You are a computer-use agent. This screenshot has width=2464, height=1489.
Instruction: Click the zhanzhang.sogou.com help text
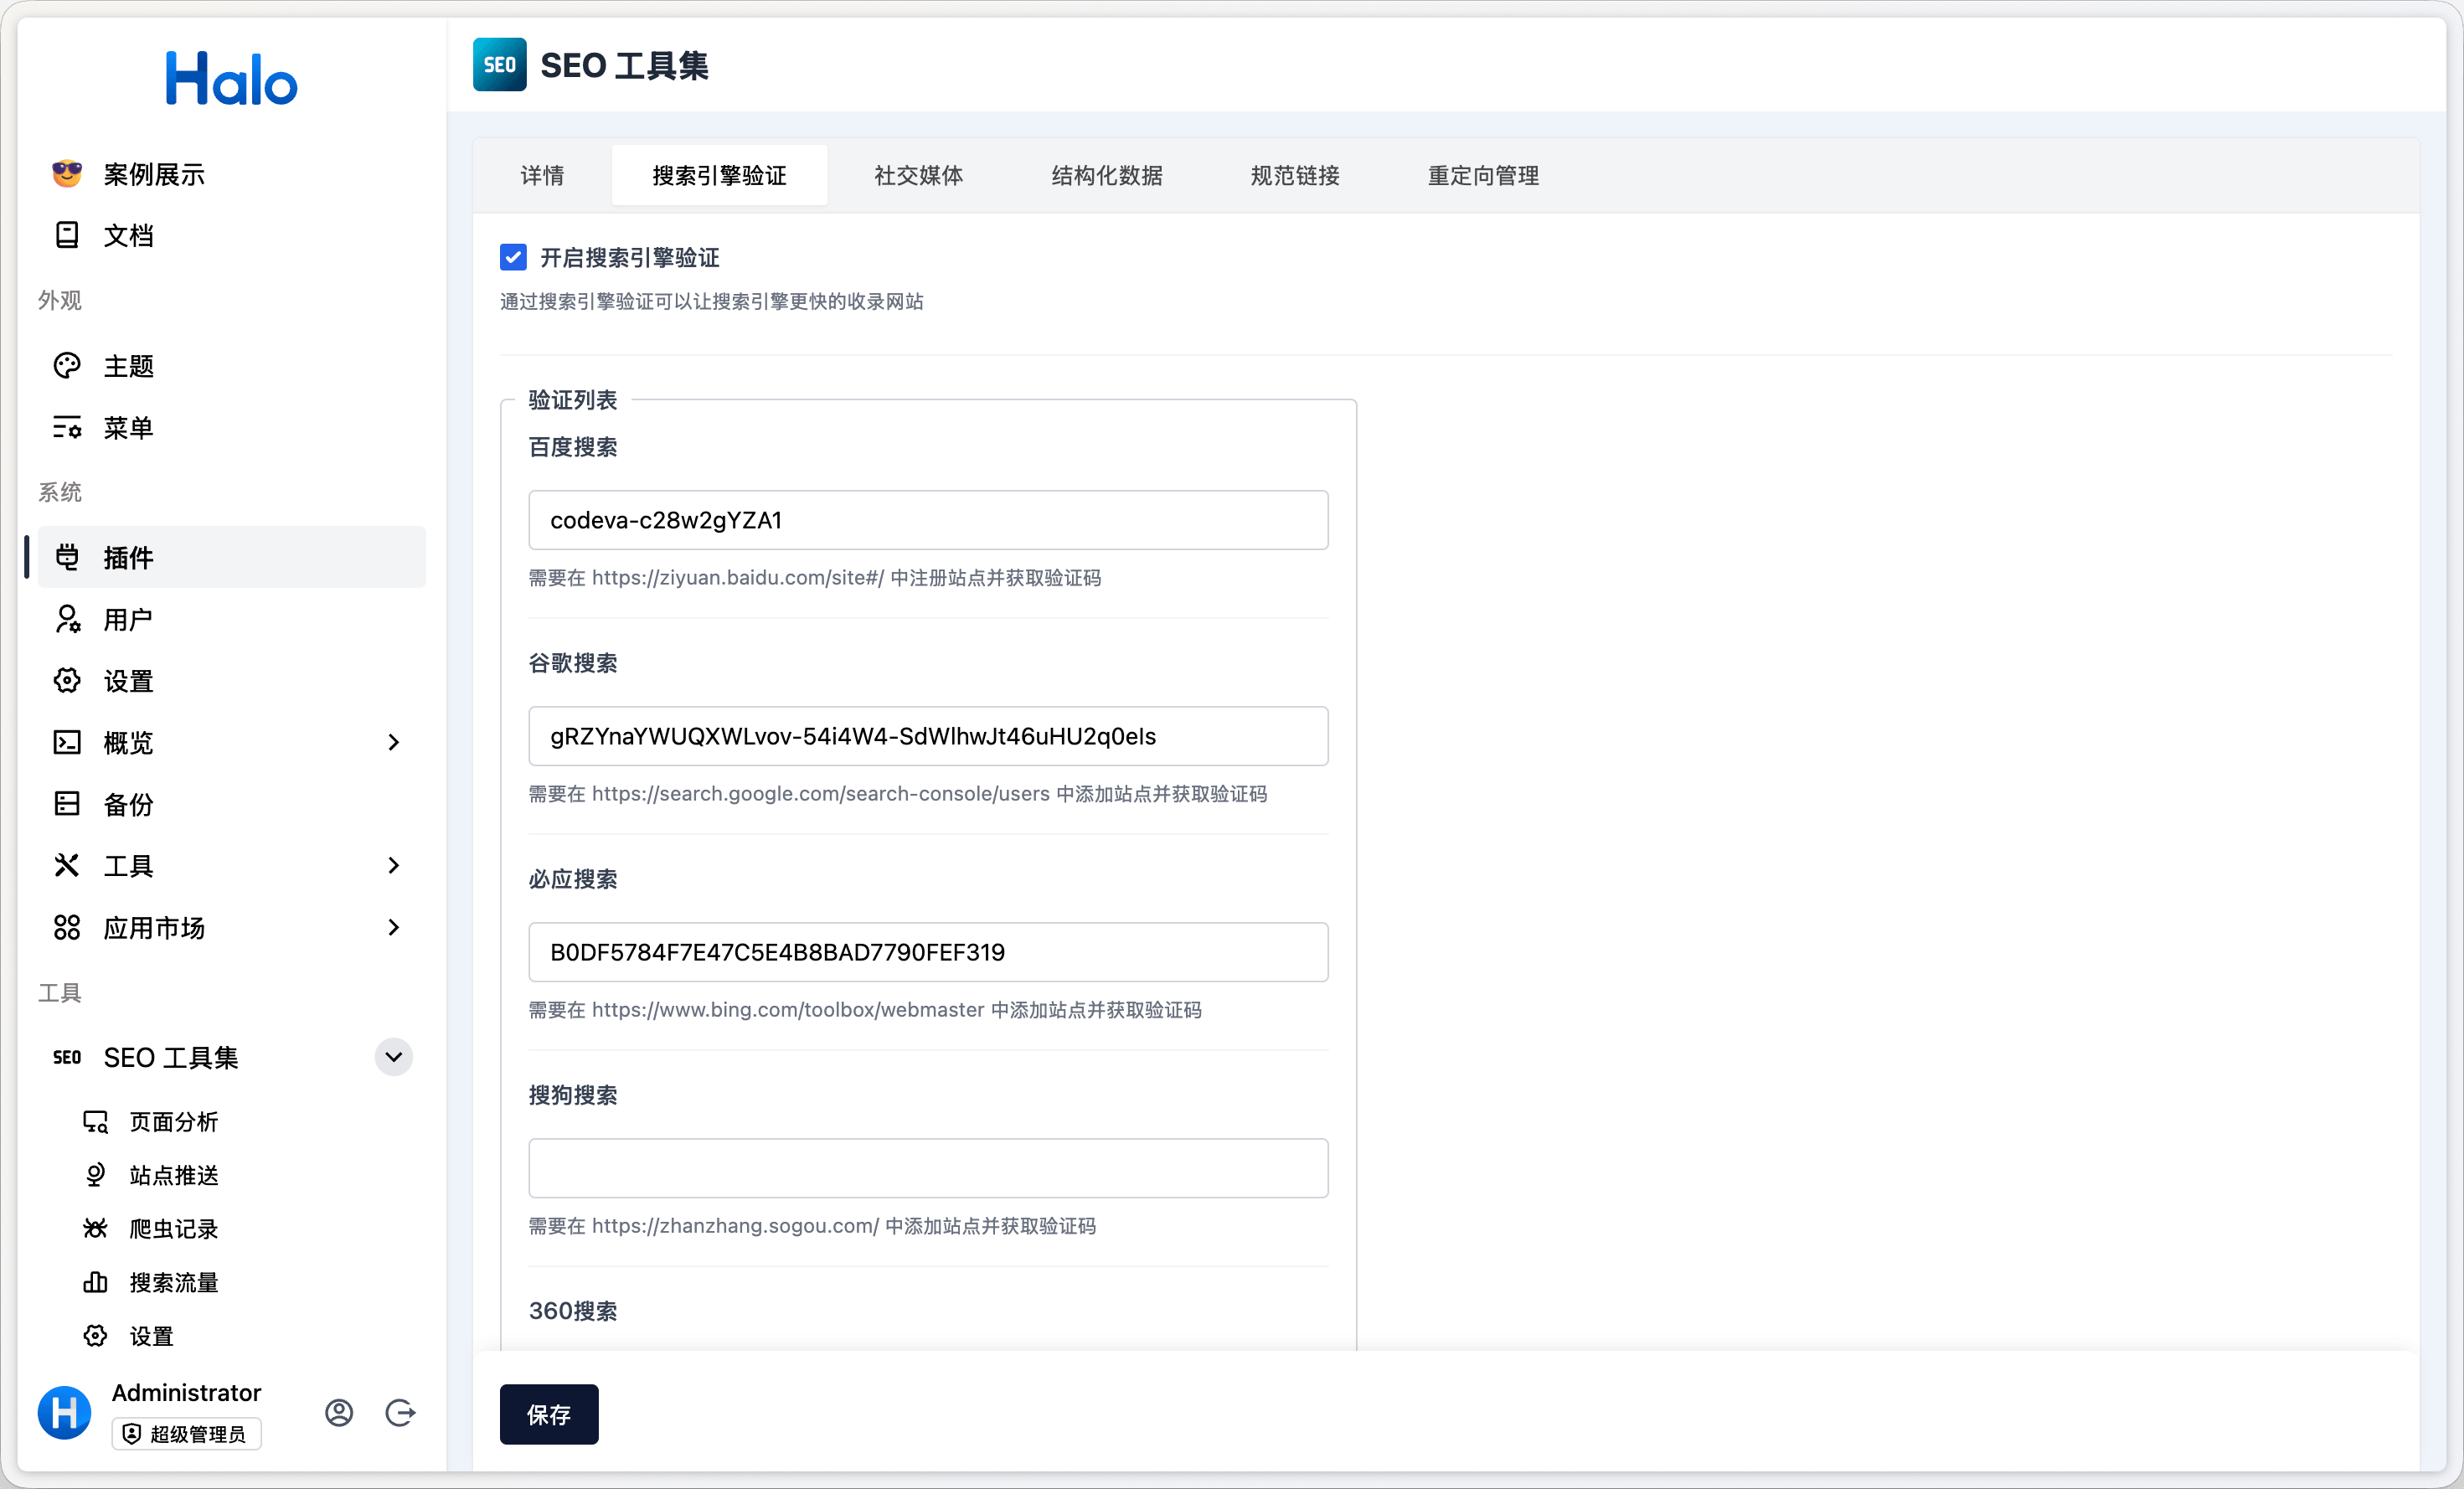coord(812,1226)
